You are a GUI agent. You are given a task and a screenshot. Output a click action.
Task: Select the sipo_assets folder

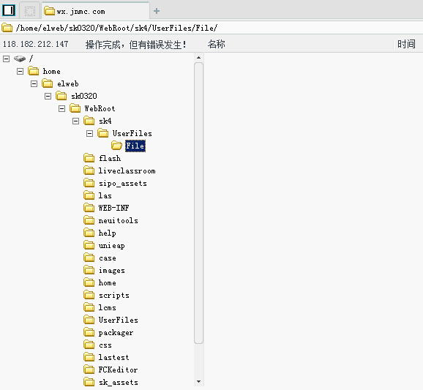pyautogui.click(x=123, y=184)
